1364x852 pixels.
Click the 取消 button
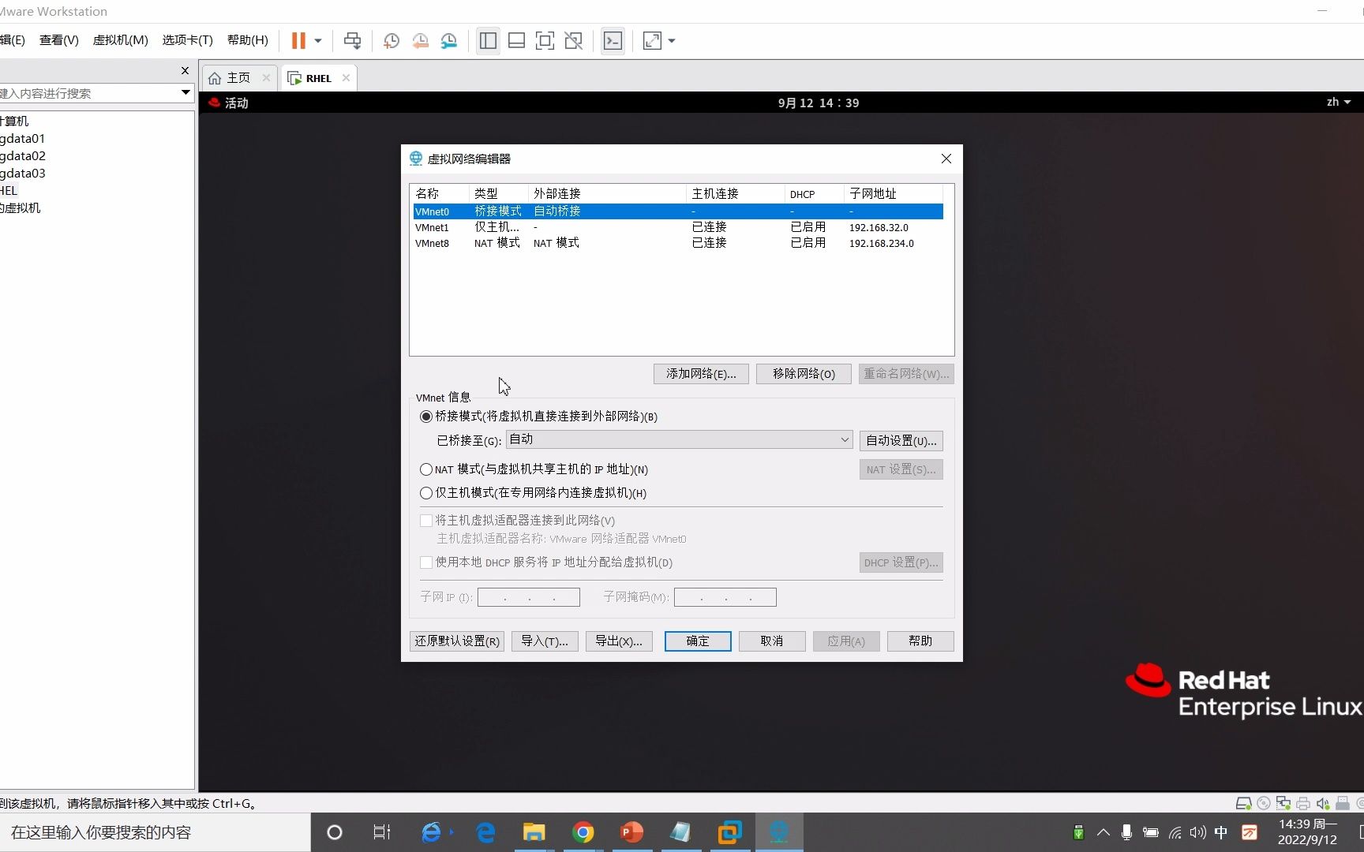pyautogui.click(x=772, y=641)
